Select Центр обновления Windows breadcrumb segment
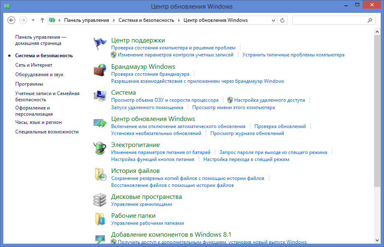The height and width of the screenshot is (247, 384). [216, 20]
